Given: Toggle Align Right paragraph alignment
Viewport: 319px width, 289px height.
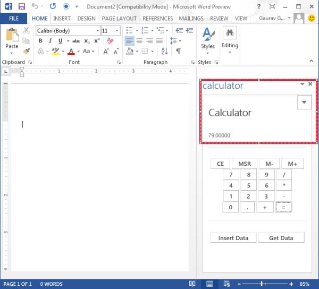Looking at the screenshot, I should (x=149, y=41).
